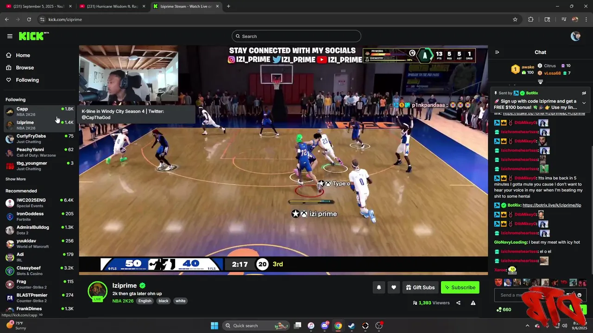Open CurlyFryDabs channel
The height and width of the screenshot is (333, 593).
tap(39, 139)
